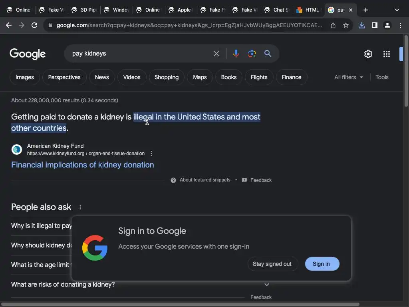Screen dimensions: 409x307
Task: Search by image with Google Lens
Action: tap(252, 54)
